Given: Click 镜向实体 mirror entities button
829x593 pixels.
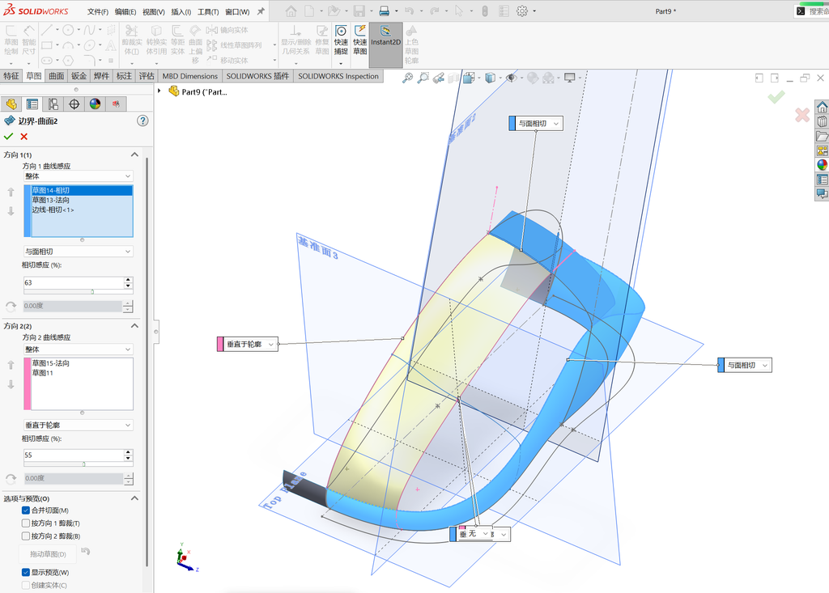Looking at the screenshot, I should pyautogui.click(x=227, y=30).
